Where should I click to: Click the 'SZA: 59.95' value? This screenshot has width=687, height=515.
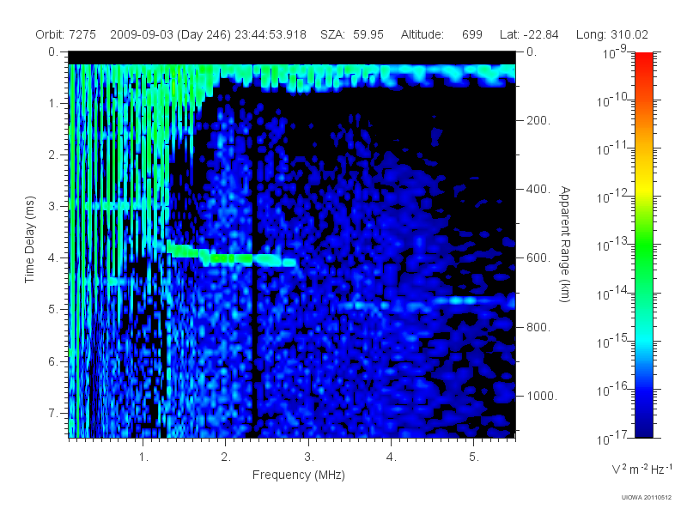[x=352, y=34]
